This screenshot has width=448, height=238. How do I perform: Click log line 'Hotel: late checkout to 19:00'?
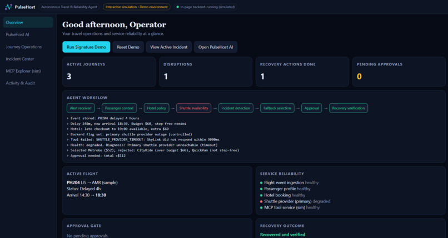point(118,129)
